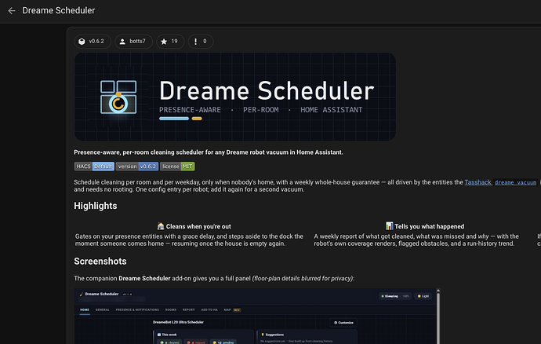This screenshot has height=344, width=541.
Task: Open the issues chip showing 0
Action: tap(201, 42)
